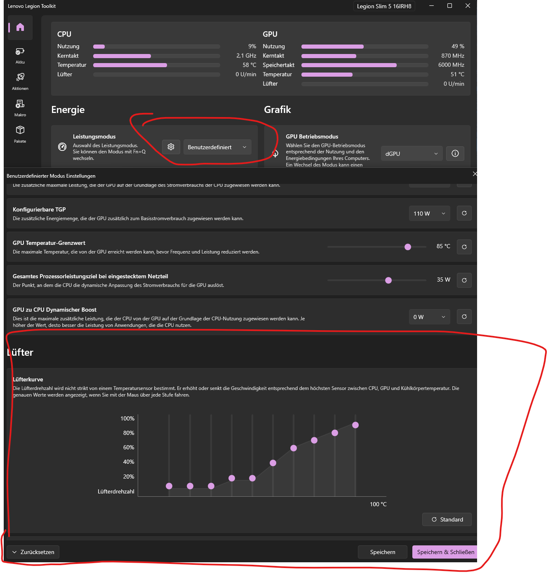Open the Akku battery page
Image resolution: width=548 pixels, height=573 pixels.
pyautogui.click(x=20, y=56)
